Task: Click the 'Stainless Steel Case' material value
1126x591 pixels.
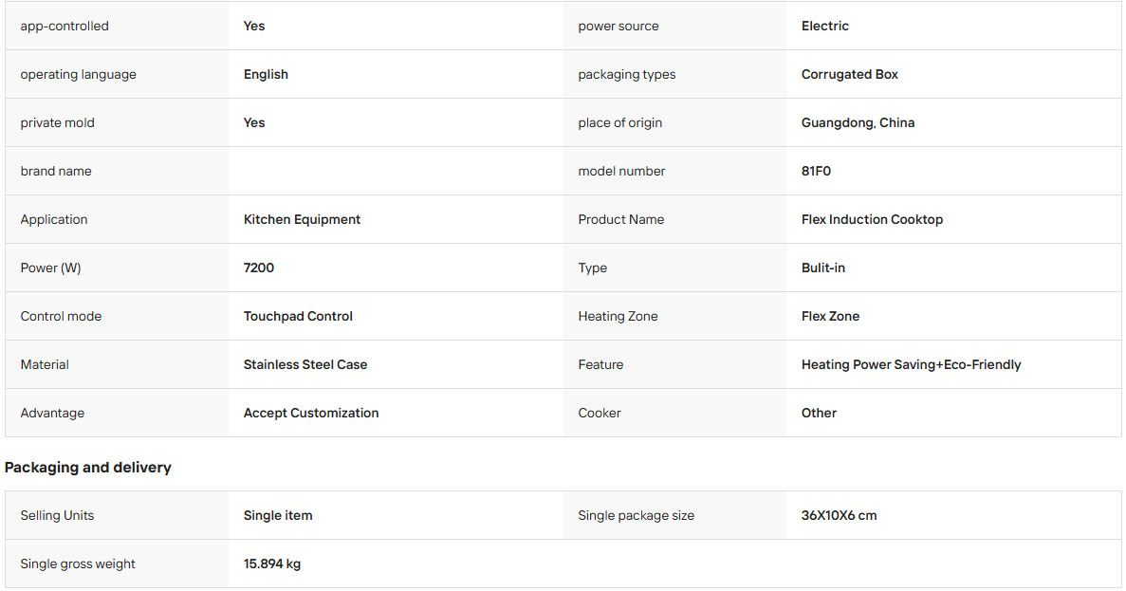Action: (305, 365)
